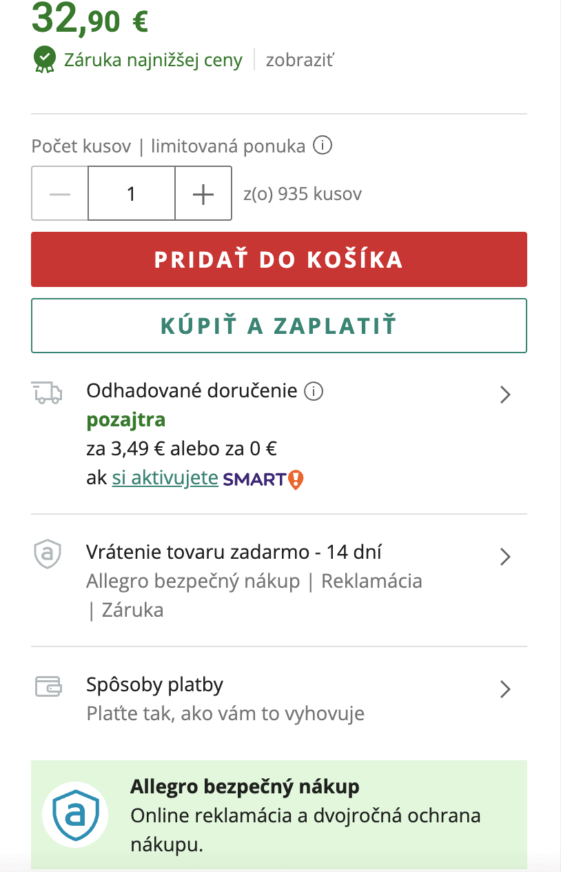Open the 'si aktivujete' link
Image resolution: width=561 pixels, height=872 pixels.
(x=165, y=478)
